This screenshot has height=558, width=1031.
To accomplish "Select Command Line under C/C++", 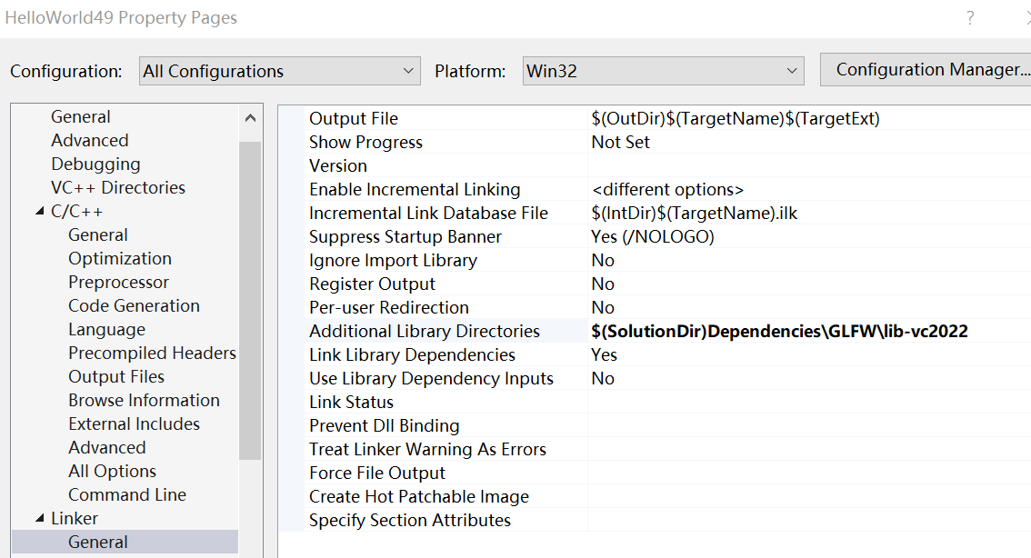I will (126, 495).
